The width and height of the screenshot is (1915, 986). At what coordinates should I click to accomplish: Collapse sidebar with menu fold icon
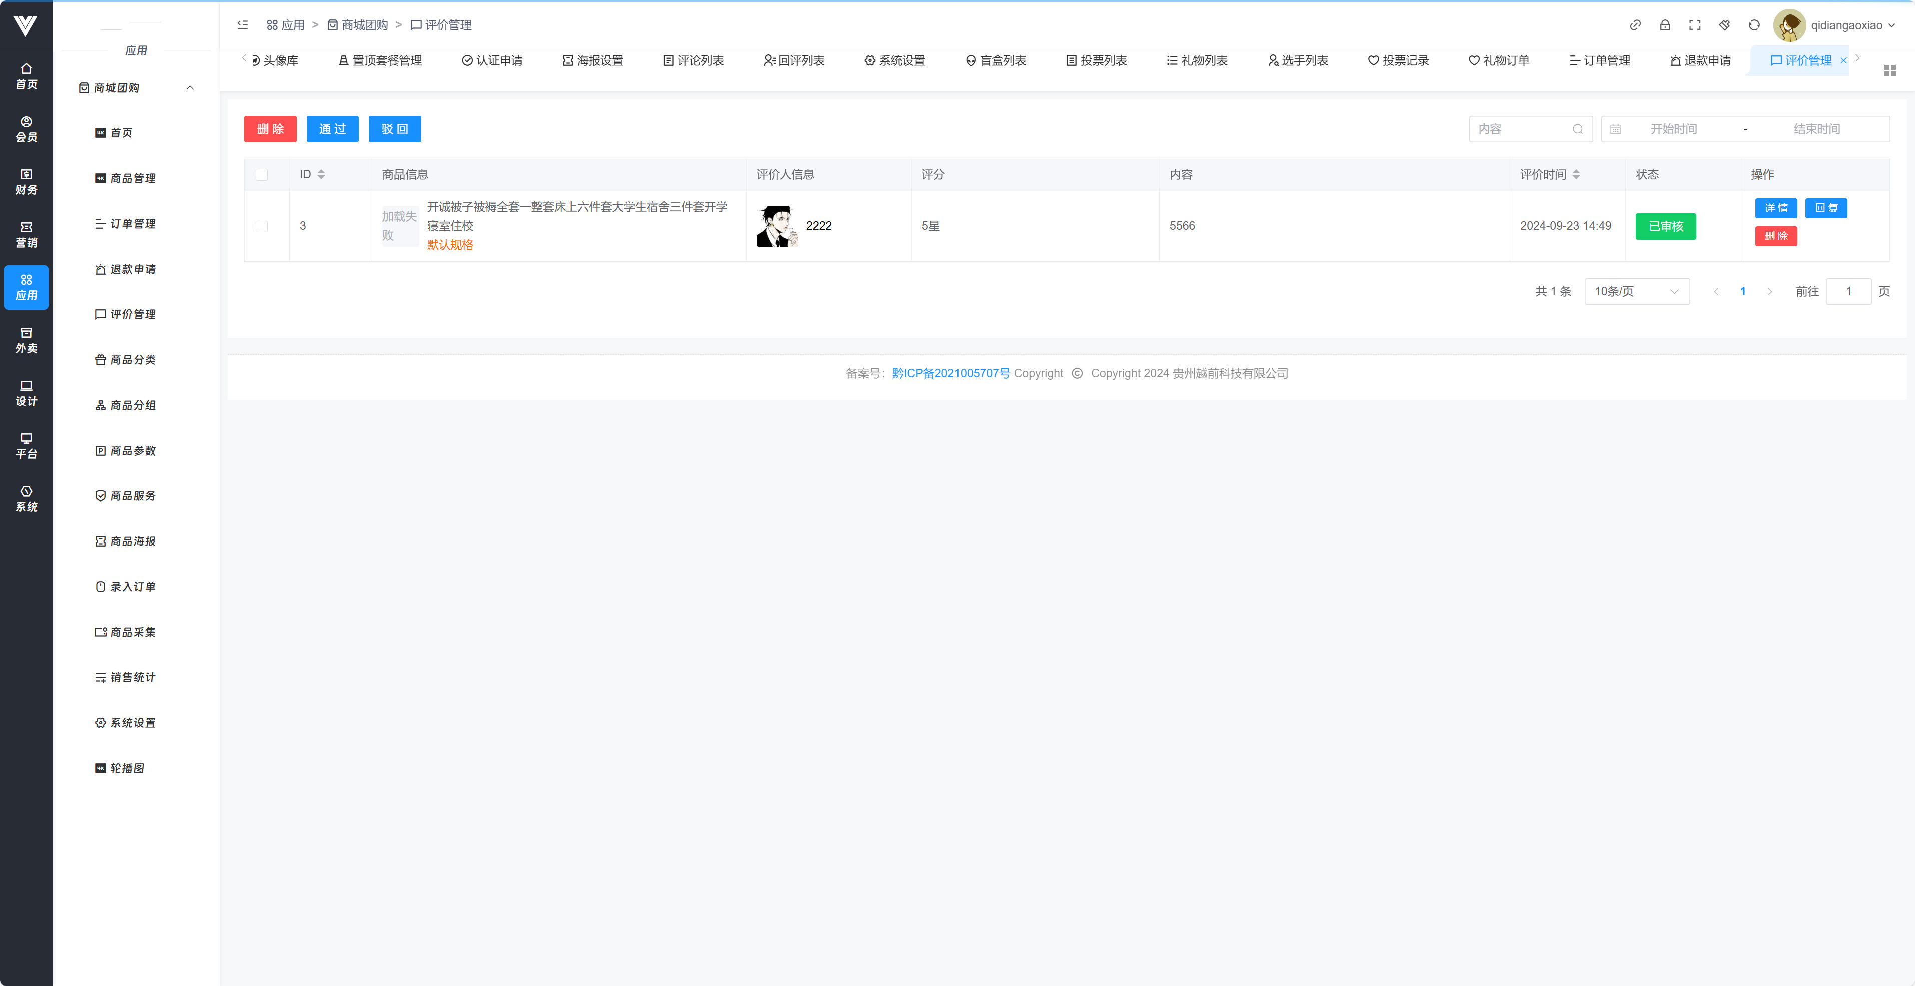242,25
